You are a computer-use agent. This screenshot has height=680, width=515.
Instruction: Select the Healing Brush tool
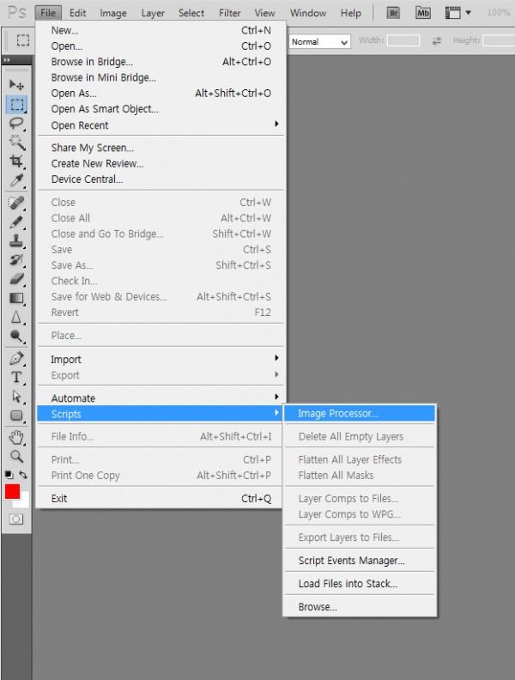[16, 203]
